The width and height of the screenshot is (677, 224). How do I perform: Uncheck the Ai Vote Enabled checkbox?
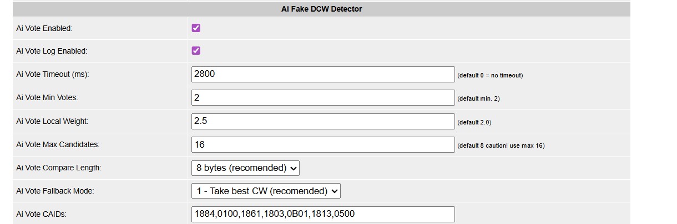(196, 28)
